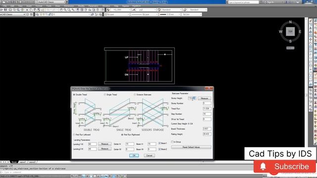Select the Scissors Staircase radio button
Image resolution: width=317 pixels, height=178 pixels.
pyautogui.click(x=135, y=94)
